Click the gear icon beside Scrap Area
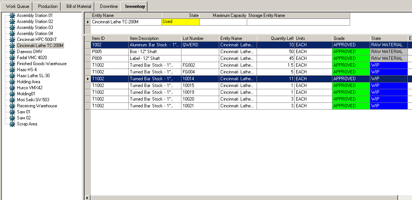412x200 pixels. pos(12,124)
